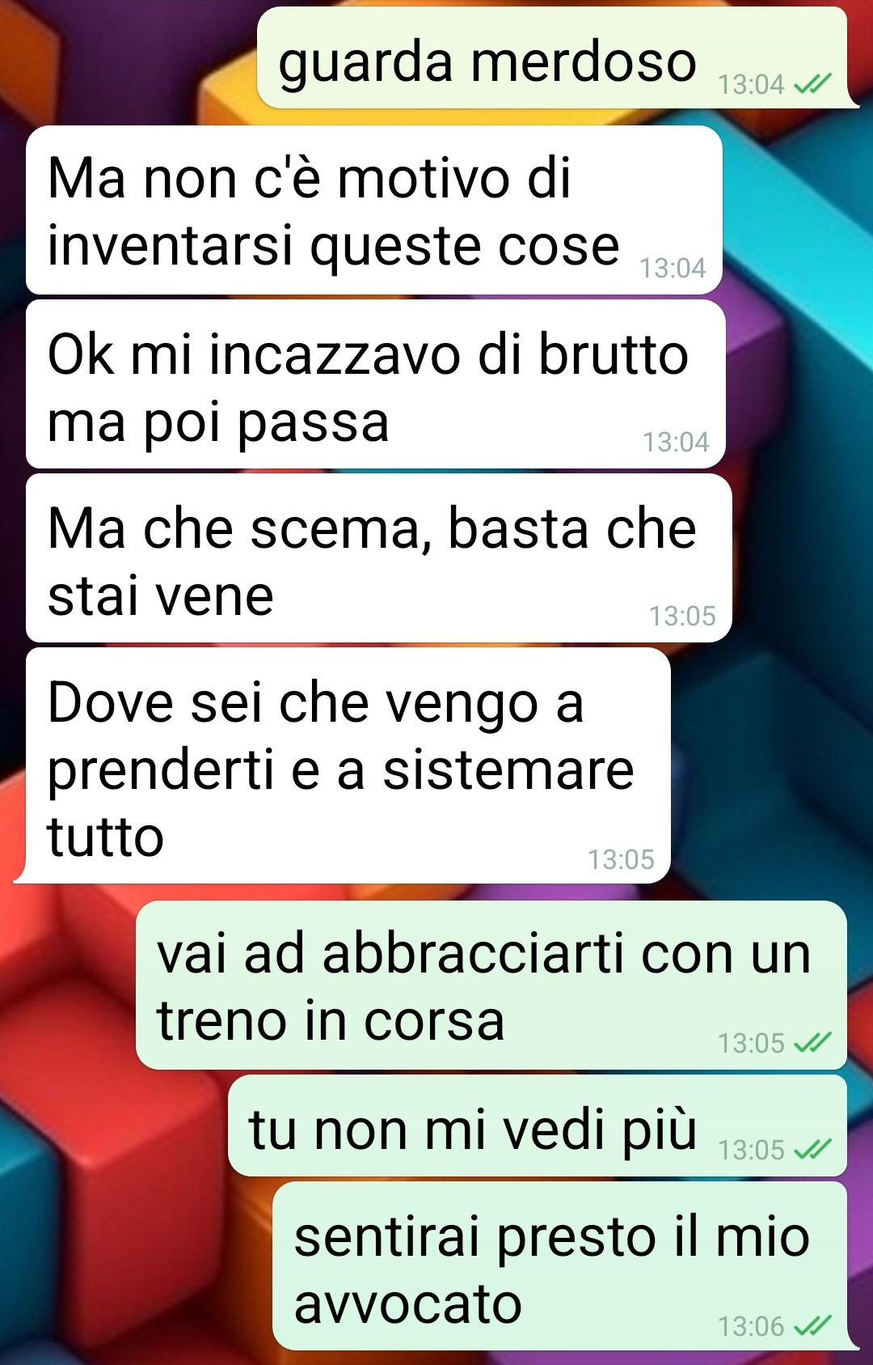Click double checkmark on "treno in corsa" message
The width and height of the screenshot is (873, 1365).
coord(812,1042)
